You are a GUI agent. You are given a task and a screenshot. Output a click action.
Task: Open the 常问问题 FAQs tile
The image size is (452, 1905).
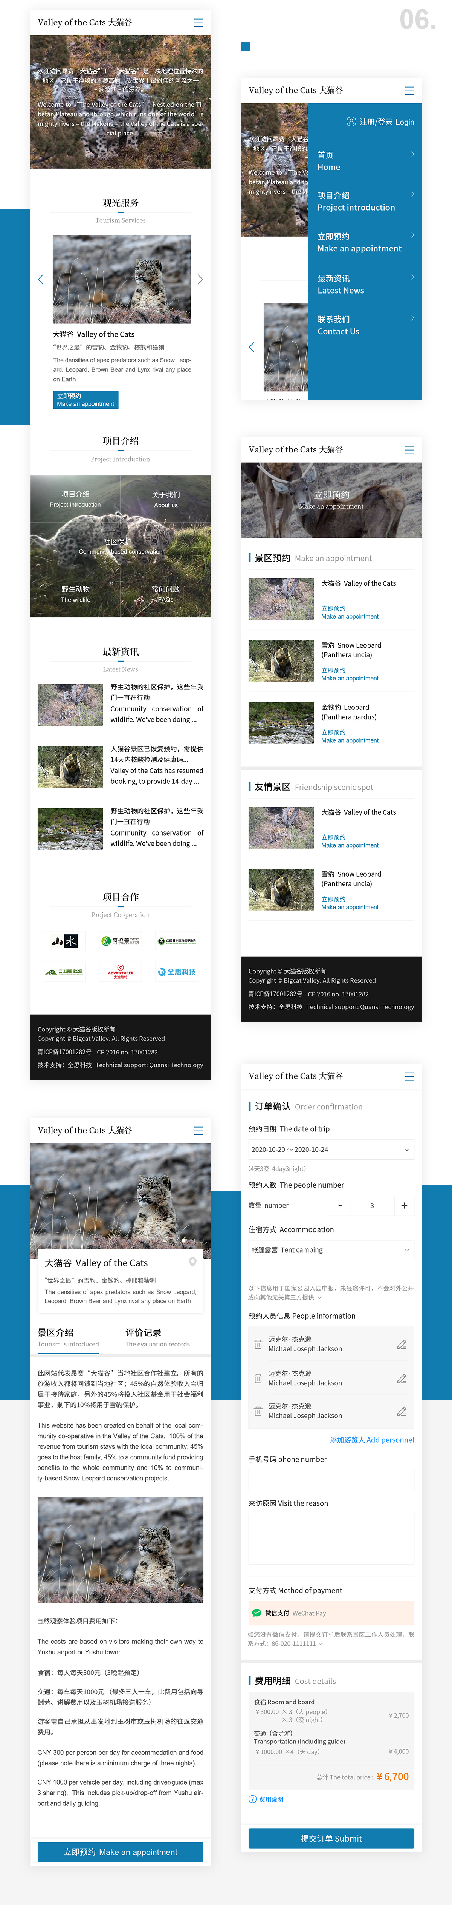165,594
